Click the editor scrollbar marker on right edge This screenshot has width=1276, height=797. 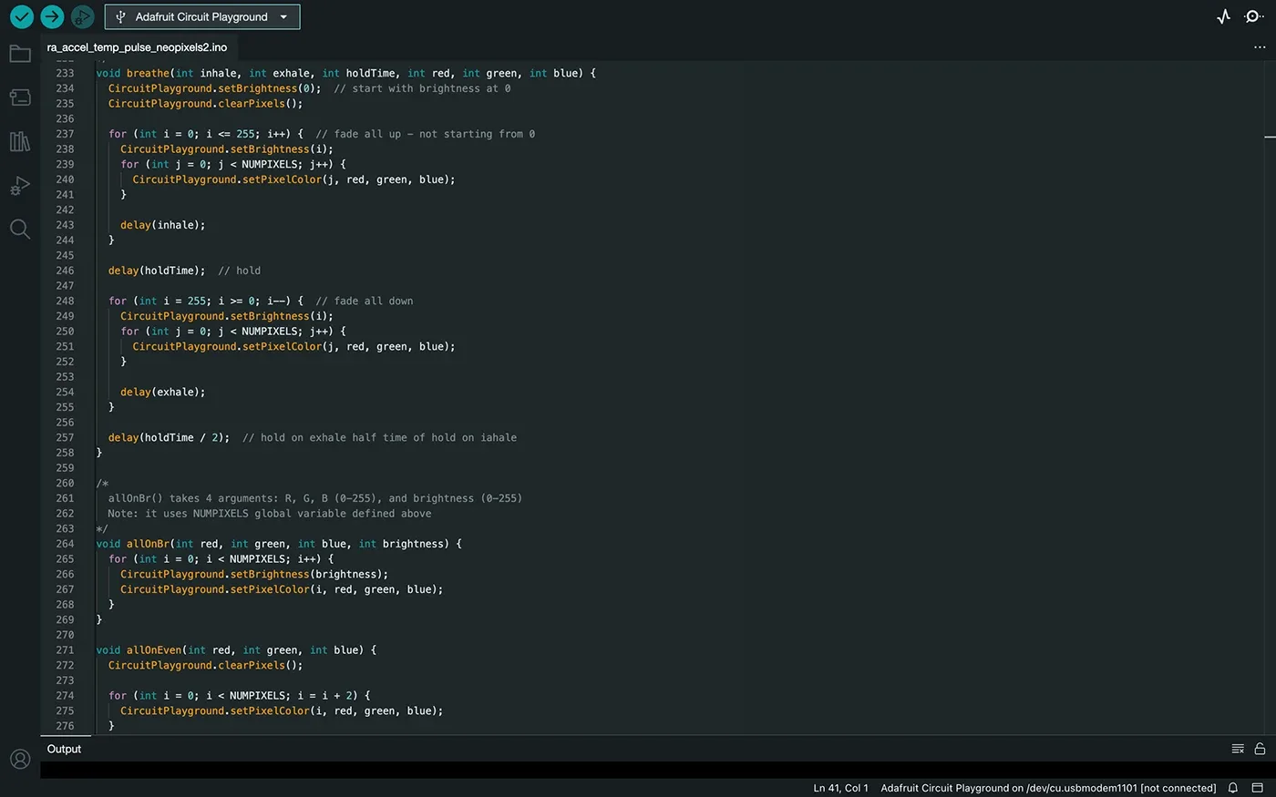tap(1270, 137)
